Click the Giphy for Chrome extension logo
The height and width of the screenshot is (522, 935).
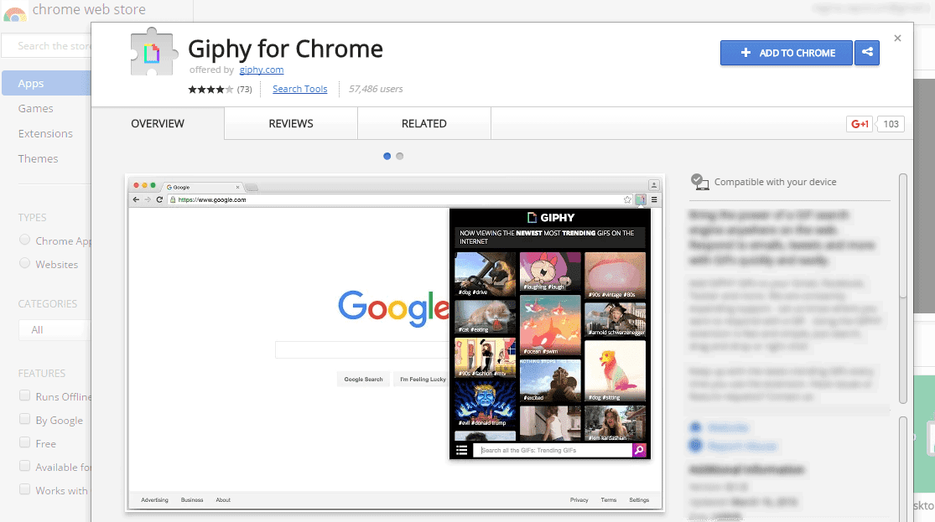[153, 52]
